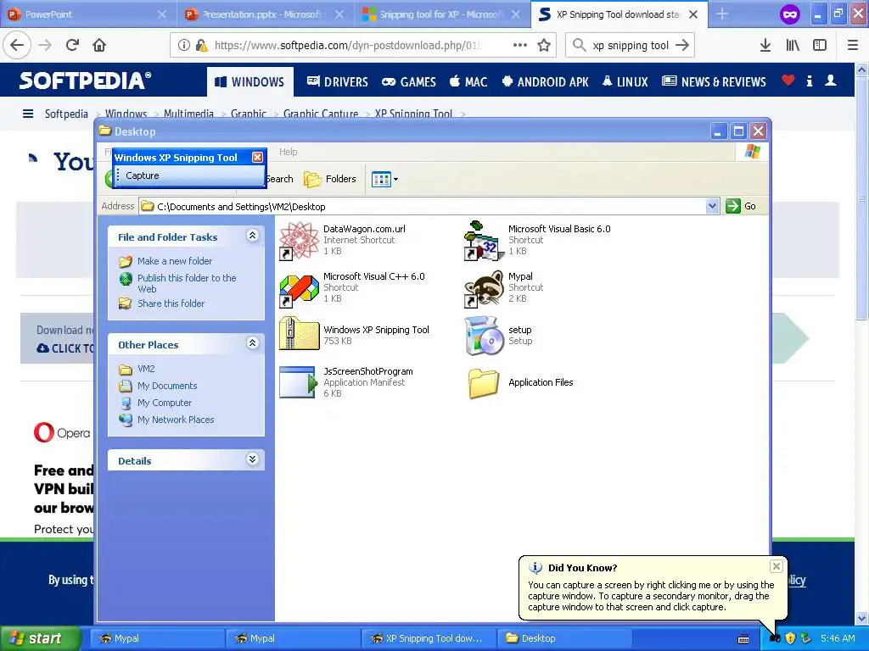Select the JsScreenShotProgram manifest icon
Image resolution: width=869 pixels, height=651 pixels.
299,382
